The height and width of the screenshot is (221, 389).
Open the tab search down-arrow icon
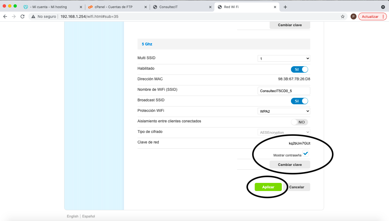point(383,7)
